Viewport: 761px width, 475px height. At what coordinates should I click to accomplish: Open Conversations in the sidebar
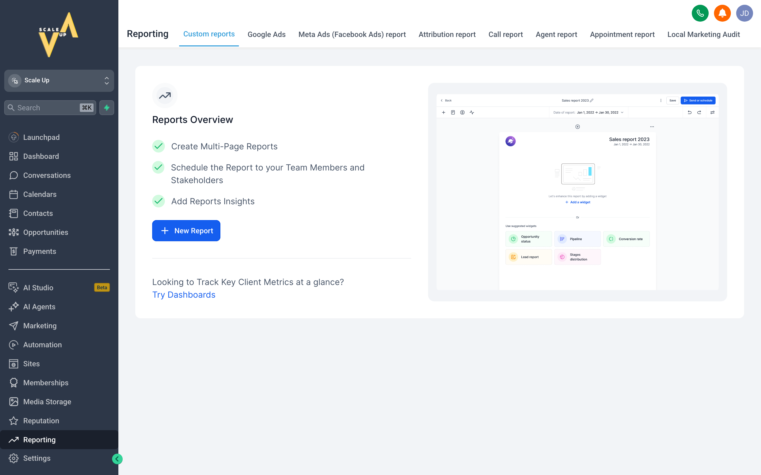(x=59, y=175)
